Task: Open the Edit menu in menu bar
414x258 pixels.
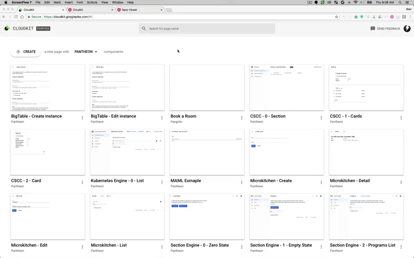Action: tap(47, 3)
